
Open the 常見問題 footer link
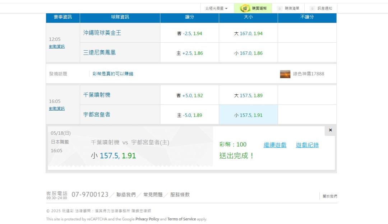pos(153,195)
